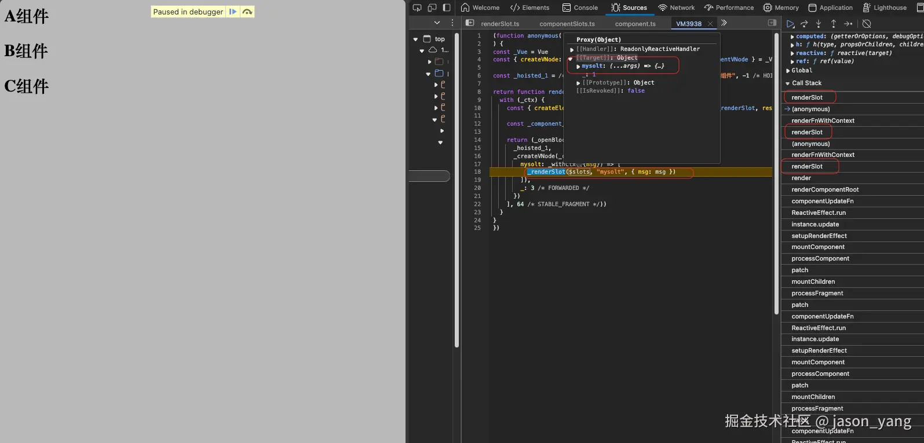This screenshot has width=924, height=443.
Task: Click the step out of function icon
Action: pos(833,24)
